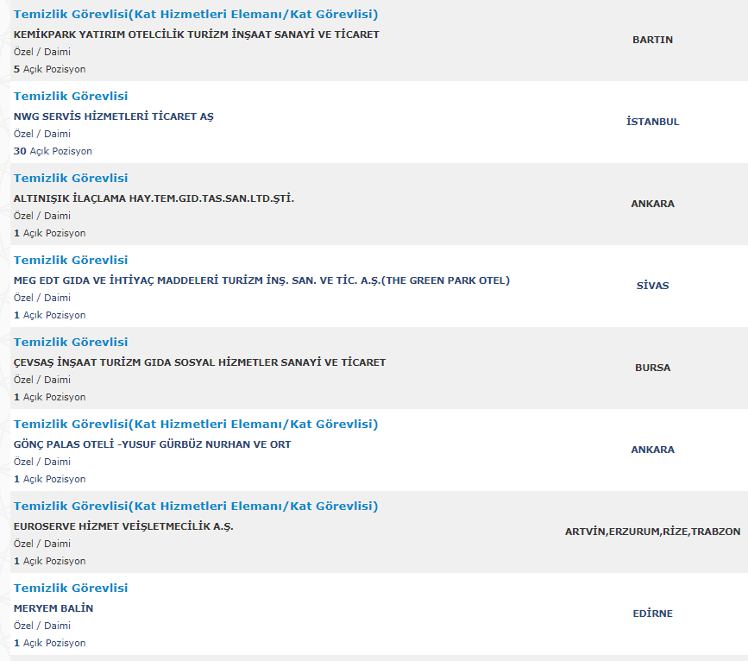Click the 30 Açık Pozisyon text
Screen dimensions: 748x661
[53, 151]
